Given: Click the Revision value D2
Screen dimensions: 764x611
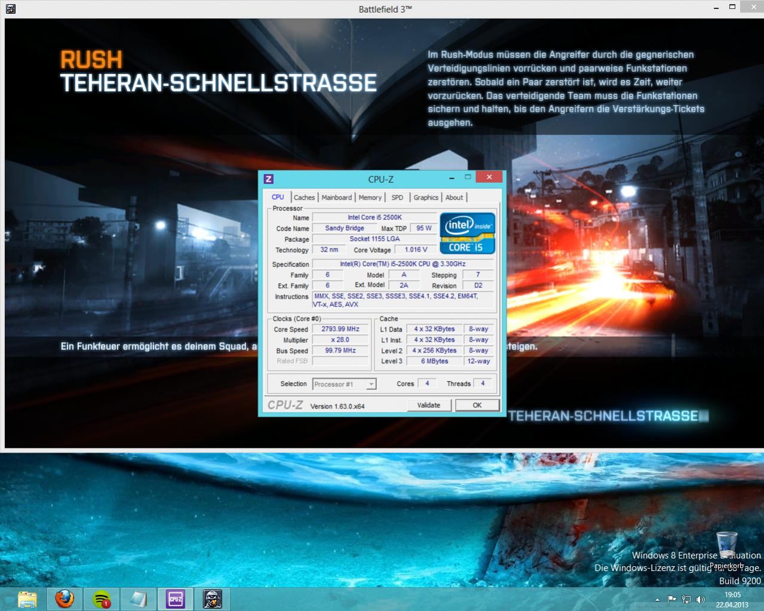Looking at the screenshot, I should click(478, 285).
